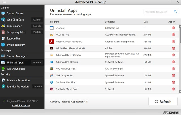181x116 pixels.
Task: Click in the search apps field
Action: pos(158,12)
